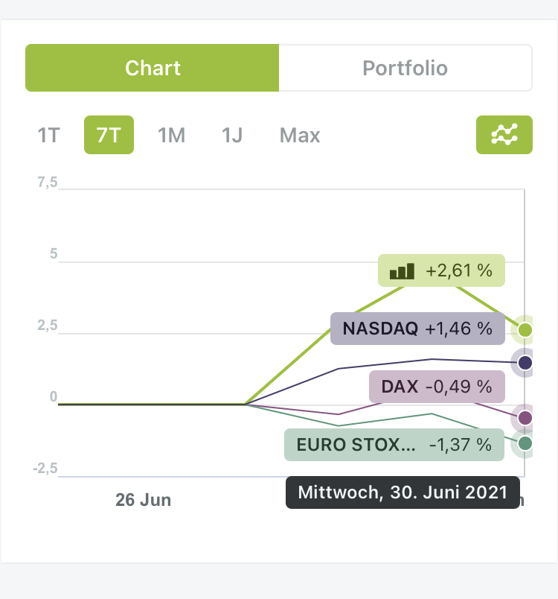Click the portfolio +2,61 % label
The height and width of the screenshot is (599, 558).
pos(441,270)
